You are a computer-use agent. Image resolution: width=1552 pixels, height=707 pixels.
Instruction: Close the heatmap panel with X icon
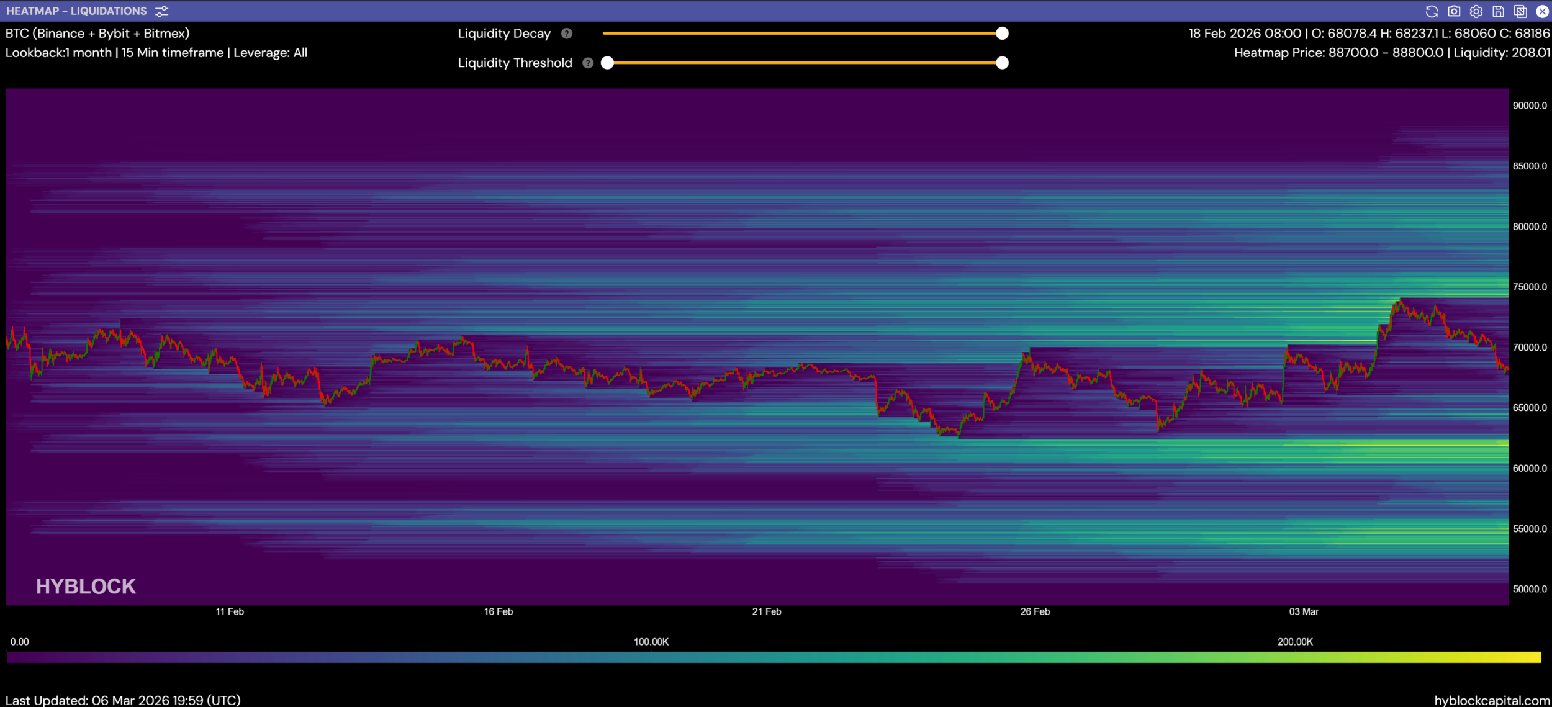pos(1542,11)
